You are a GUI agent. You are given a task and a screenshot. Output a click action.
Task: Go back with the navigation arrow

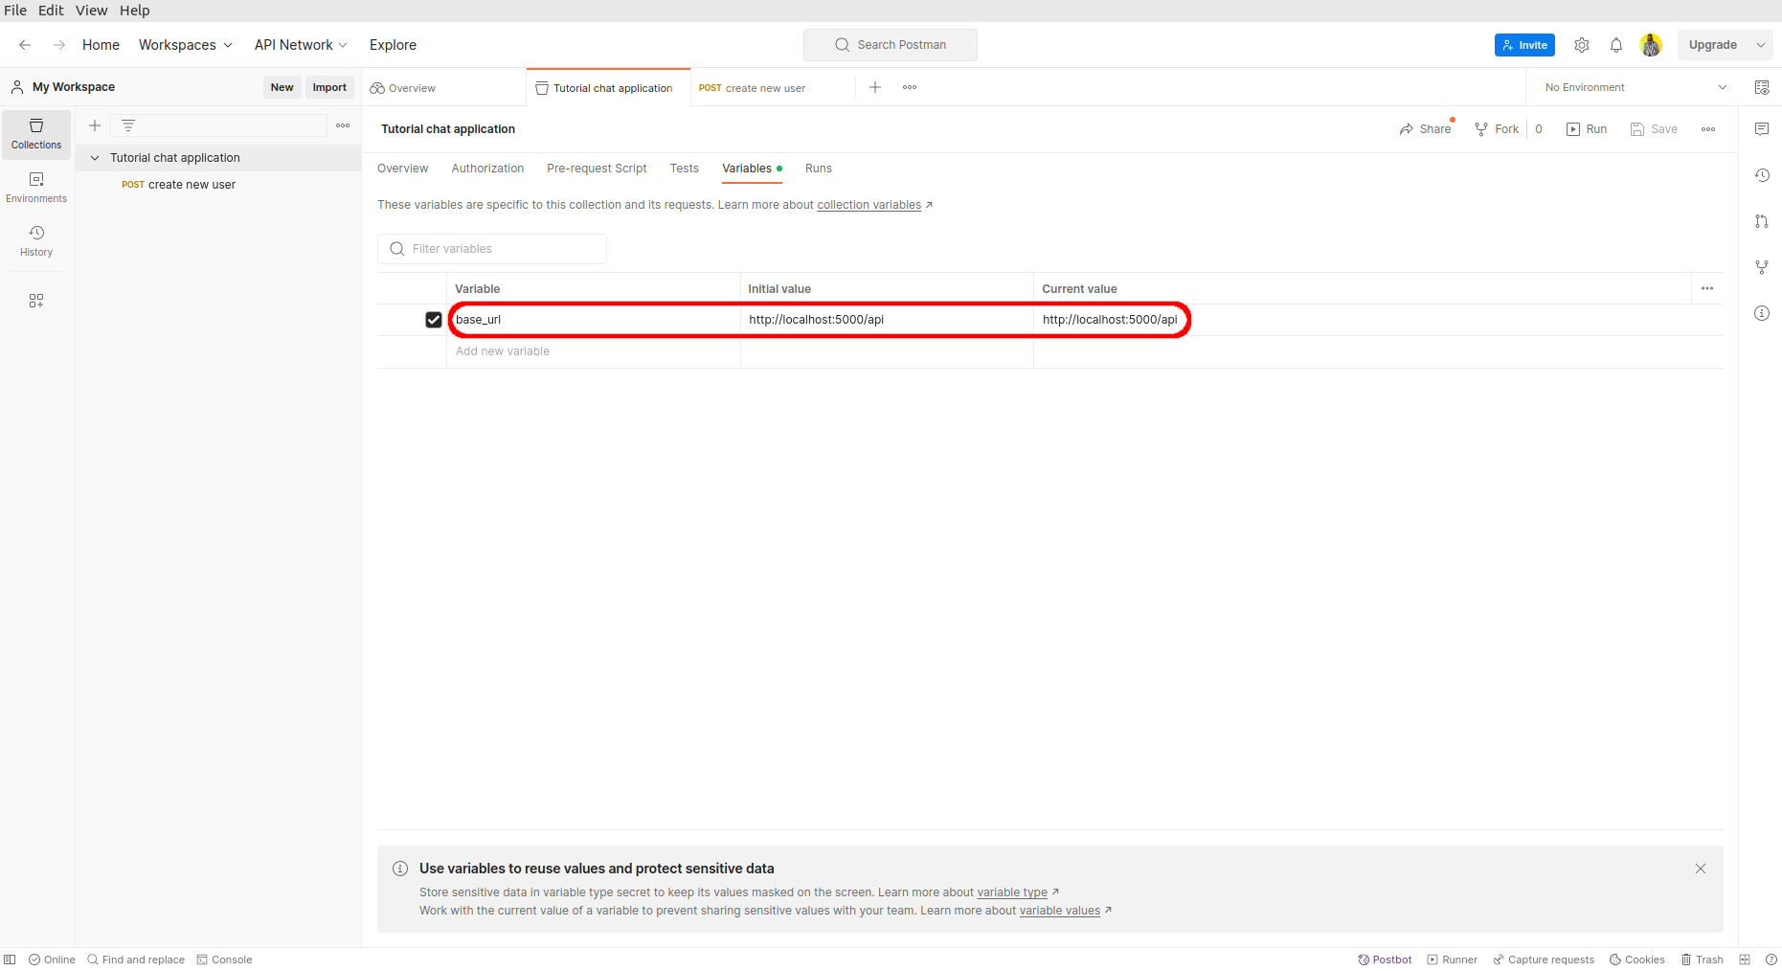click(x=25, y=45)
